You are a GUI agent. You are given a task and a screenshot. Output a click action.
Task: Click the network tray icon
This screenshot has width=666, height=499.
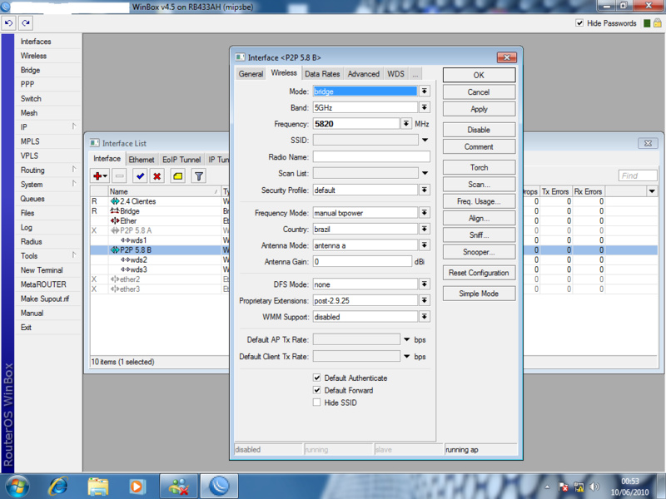tap(579, 487)
